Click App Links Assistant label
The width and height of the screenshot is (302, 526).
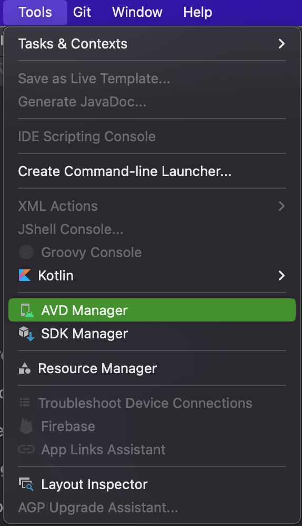[103, 450]
